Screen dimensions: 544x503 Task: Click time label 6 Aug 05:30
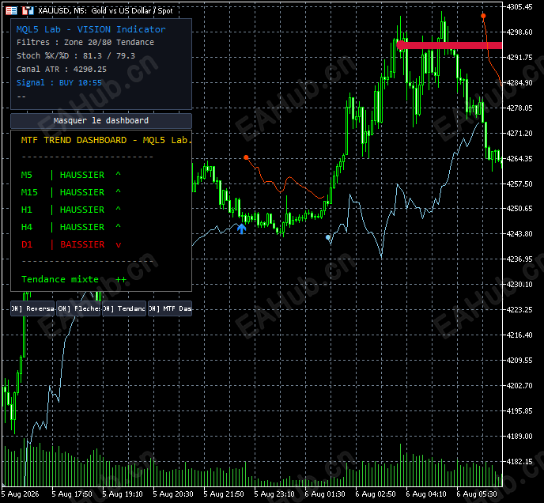477,494
